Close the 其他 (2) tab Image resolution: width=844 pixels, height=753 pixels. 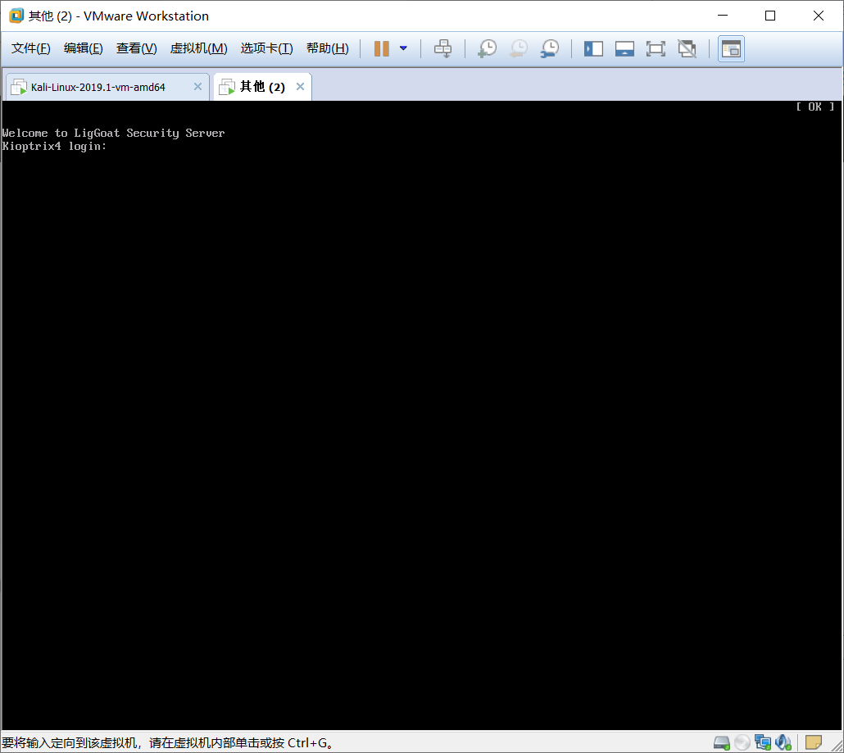[x=300, y=87]
